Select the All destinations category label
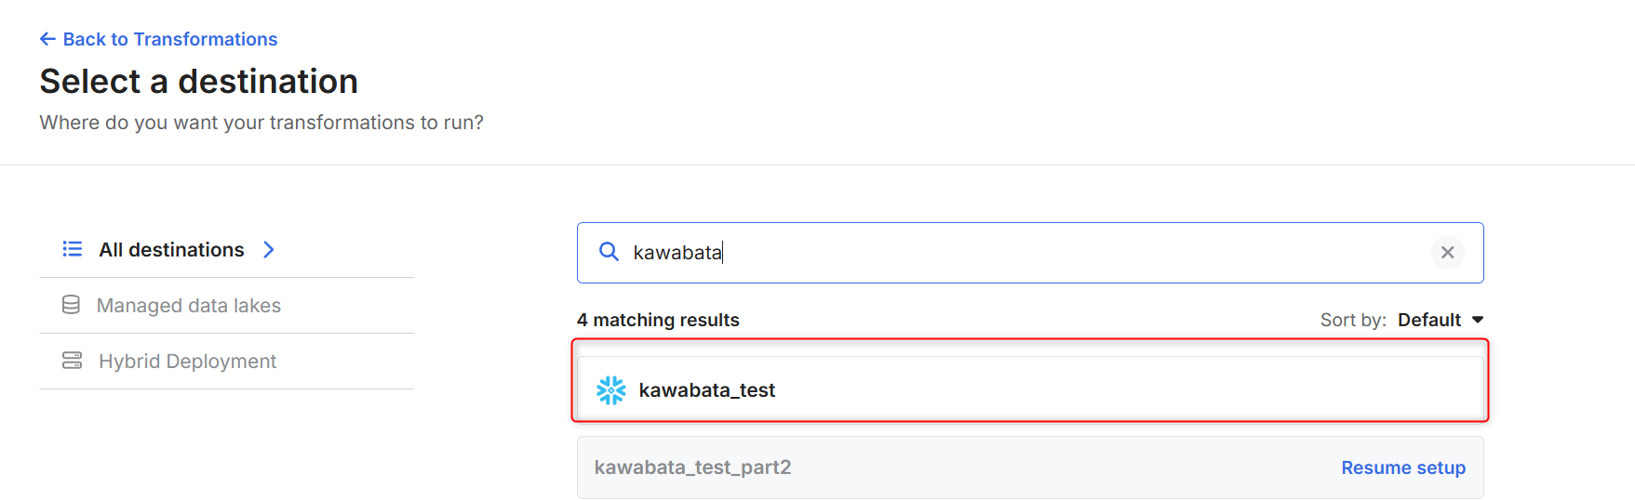 pos(171,250)
